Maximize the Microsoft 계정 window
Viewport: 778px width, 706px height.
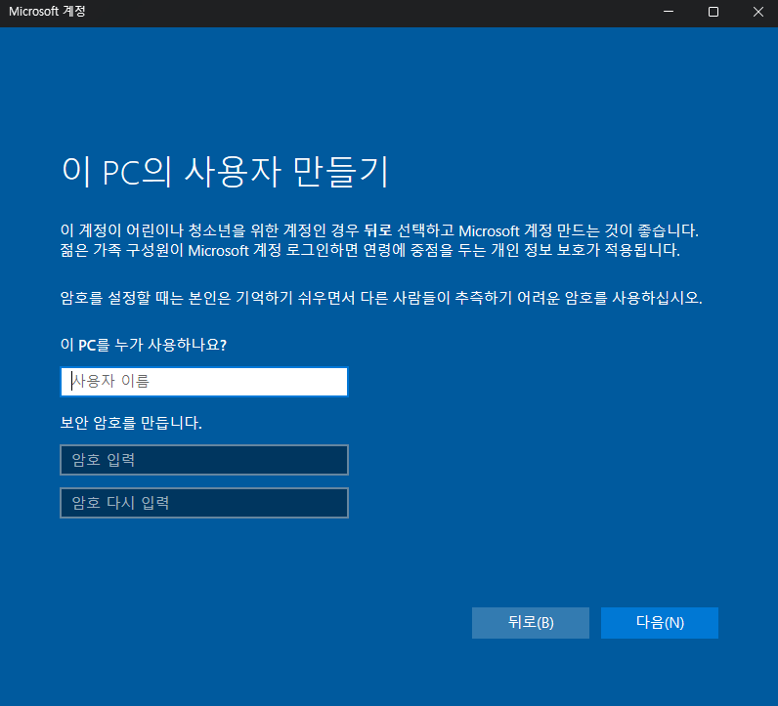(x=713, y=12)
